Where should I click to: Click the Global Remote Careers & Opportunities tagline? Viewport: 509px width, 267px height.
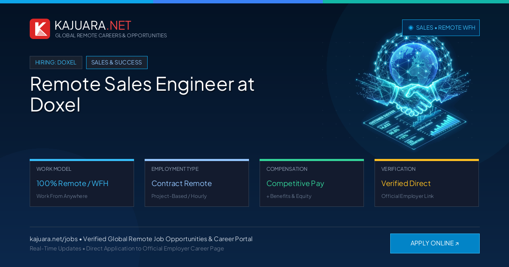tap(111, 36)
